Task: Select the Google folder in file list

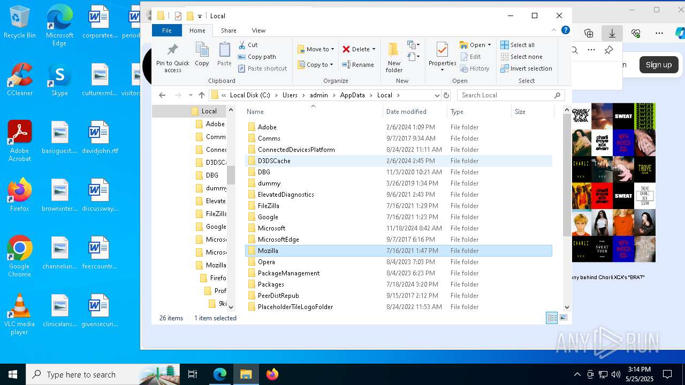Action: (x=398, y=217)
